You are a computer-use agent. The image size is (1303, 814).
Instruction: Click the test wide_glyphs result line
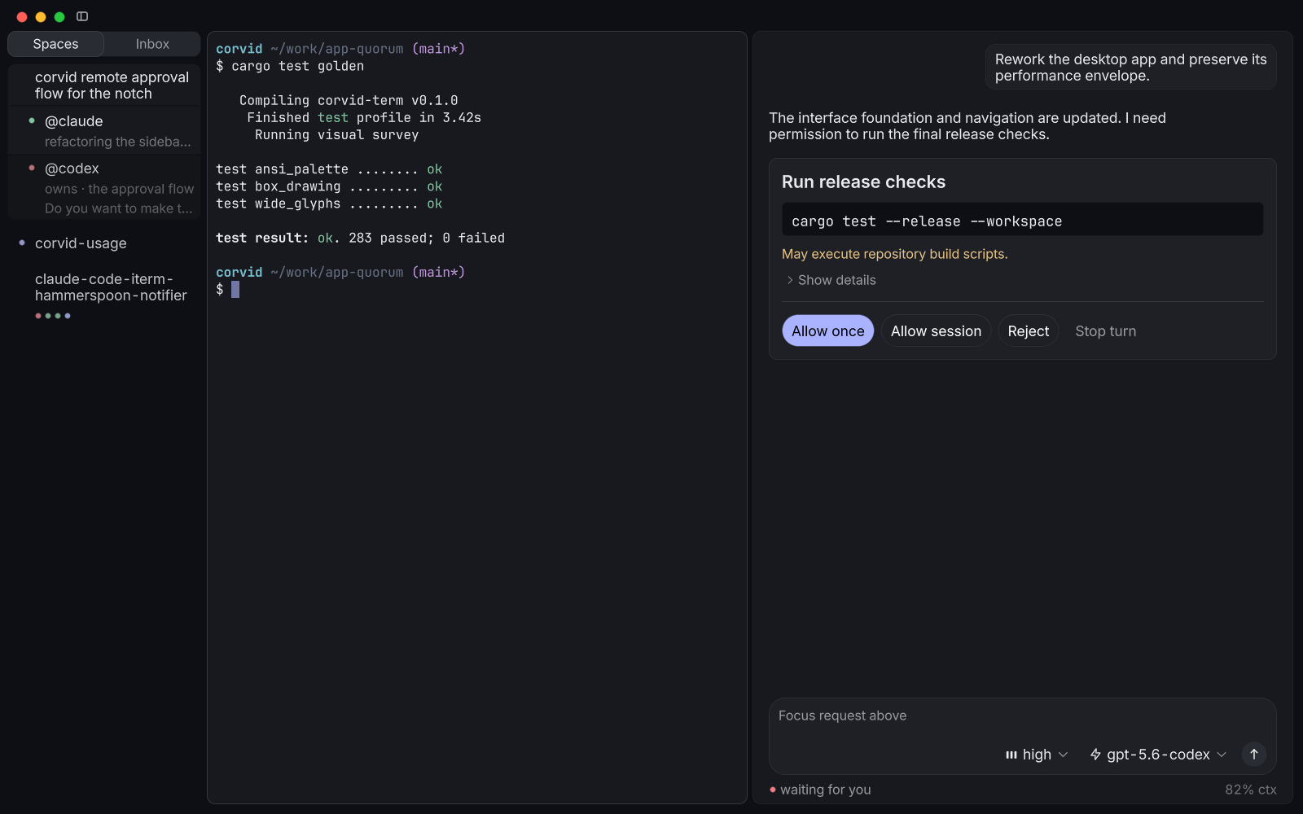(x=329, y=203)
